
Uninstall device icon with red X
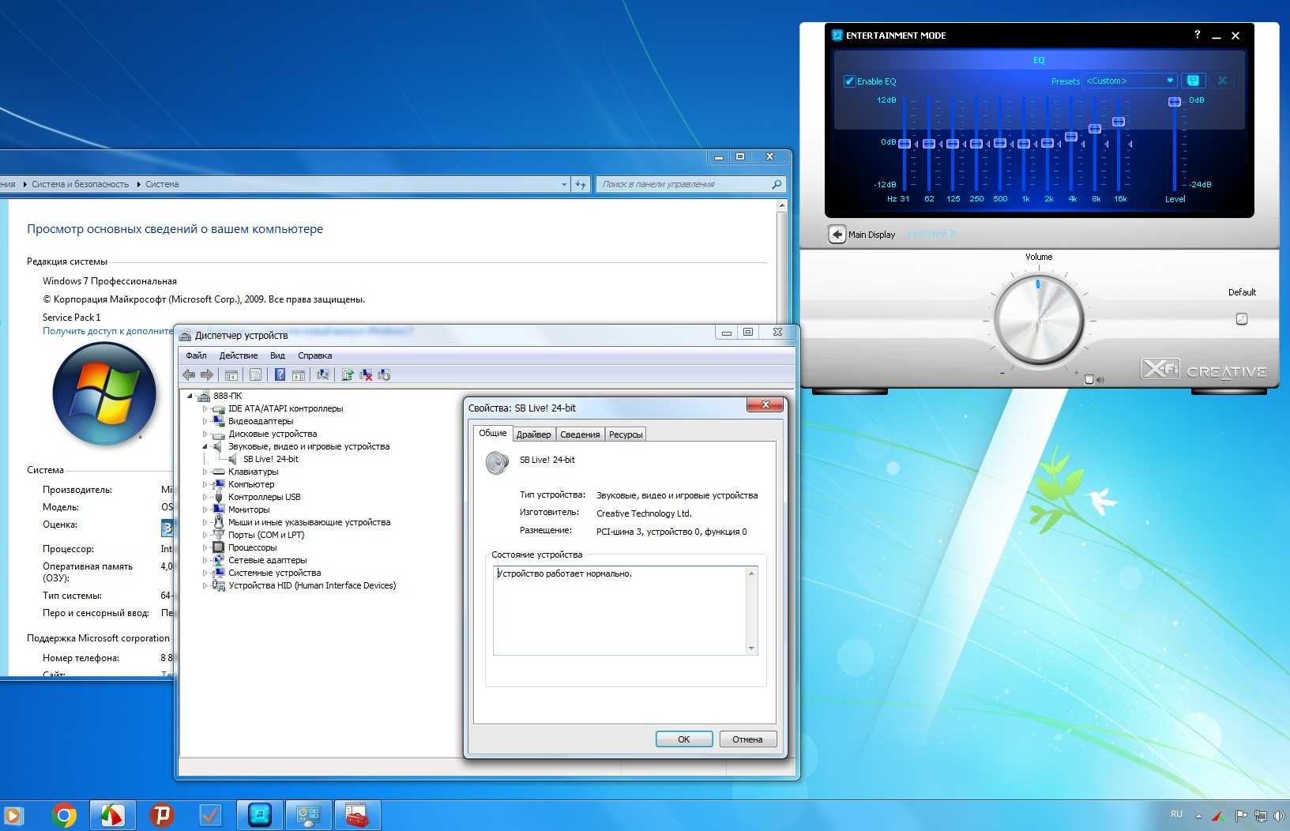point(366,375)
